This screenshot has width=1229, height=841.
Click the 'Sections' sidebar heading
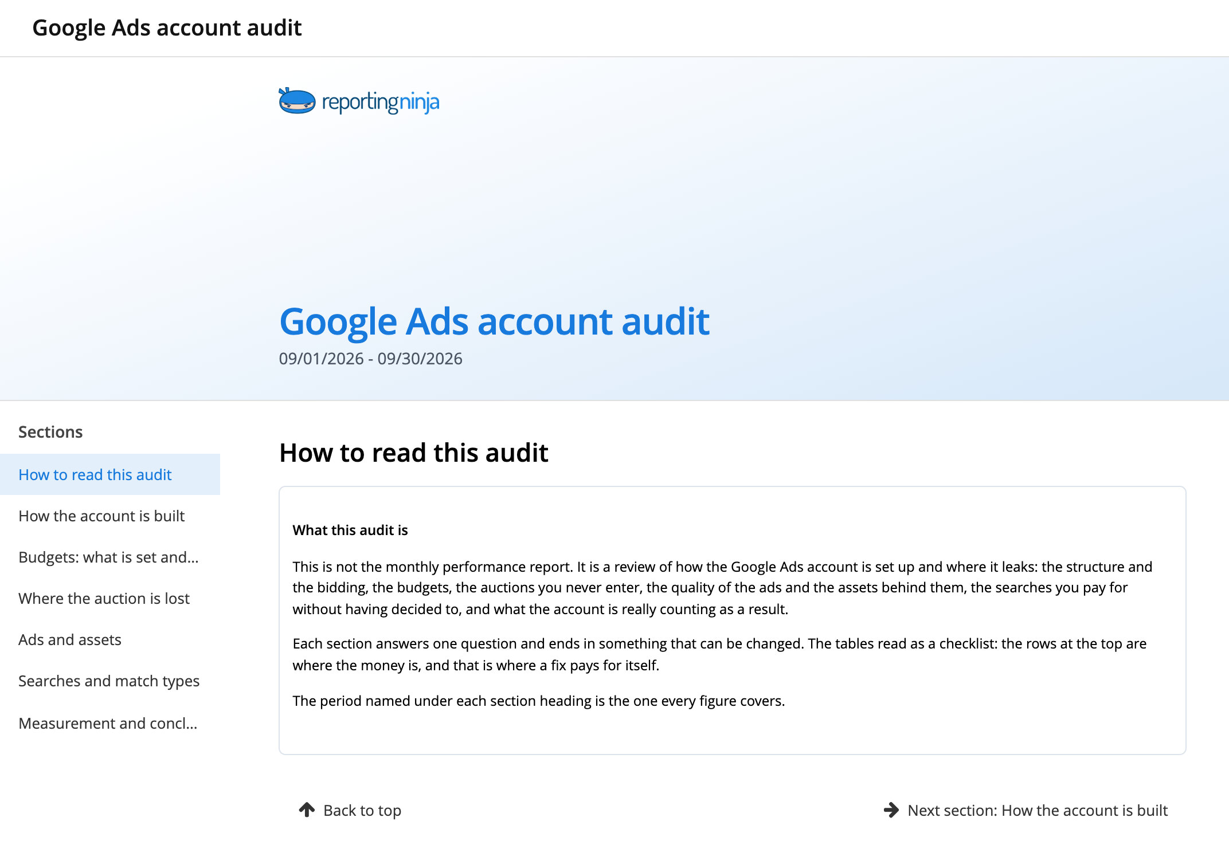click(x=50, y=431)
